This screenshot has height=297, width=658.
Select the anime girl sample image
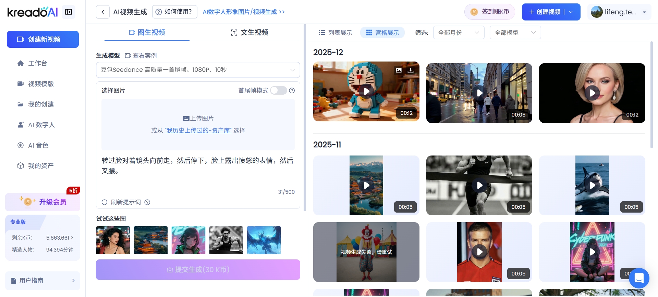pyautogui.click(x=188, y=240)
